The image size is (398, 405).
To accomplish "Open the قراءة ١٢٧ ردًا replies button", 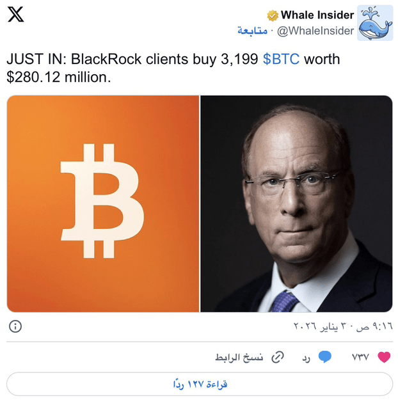I will 200,384.
